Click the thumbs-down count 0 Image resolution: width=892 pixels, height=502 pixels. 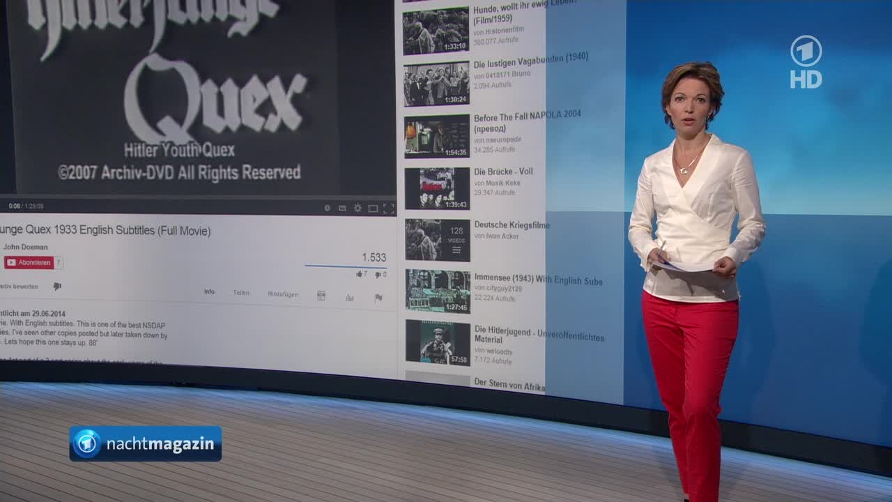(x=380, y=275)
